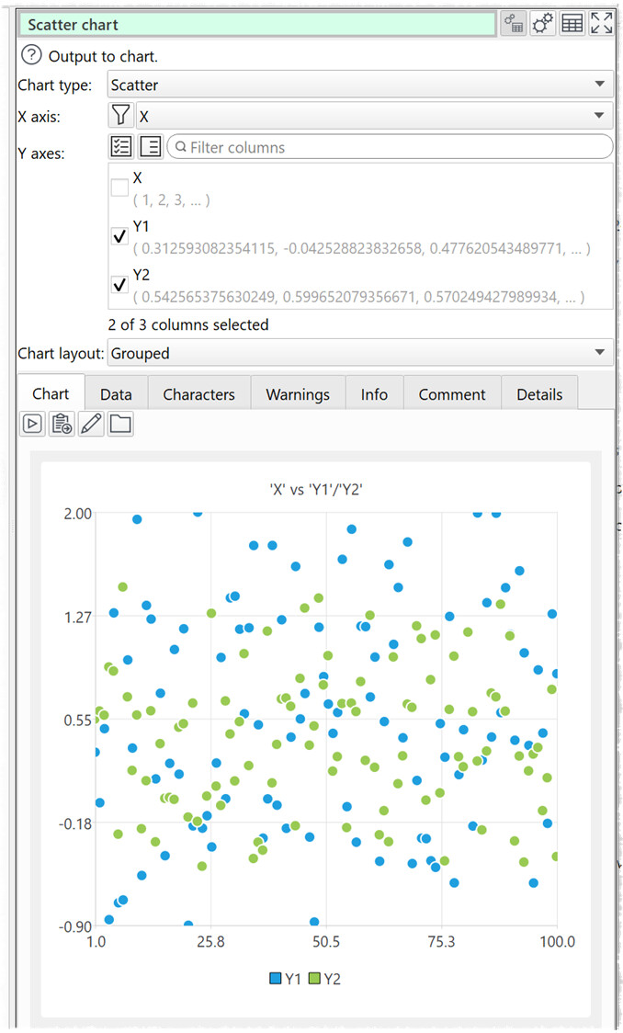The width and height of the screenshot is (623, 1033).
Task: Click the run/play chart toolbar icon
Action: [32, 424]
